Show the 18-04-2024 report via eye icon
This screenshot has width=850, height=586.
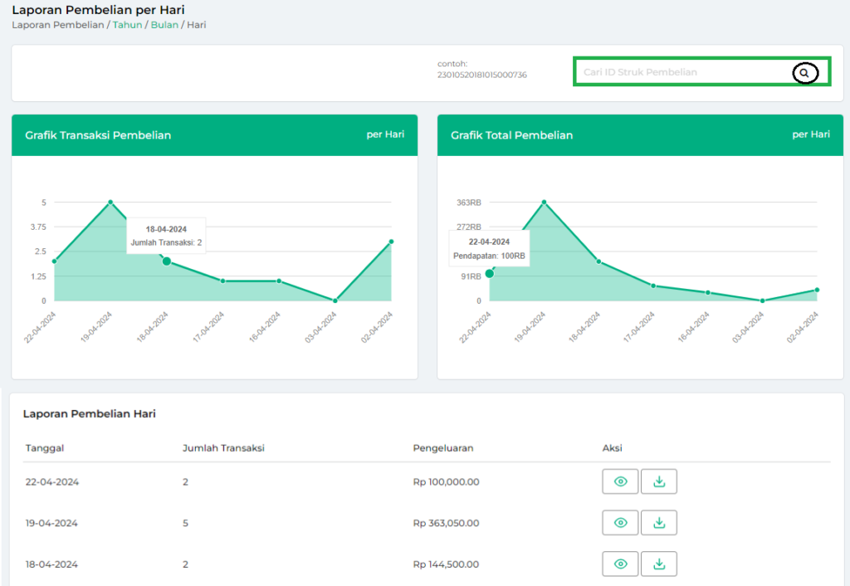coord(620,564)
